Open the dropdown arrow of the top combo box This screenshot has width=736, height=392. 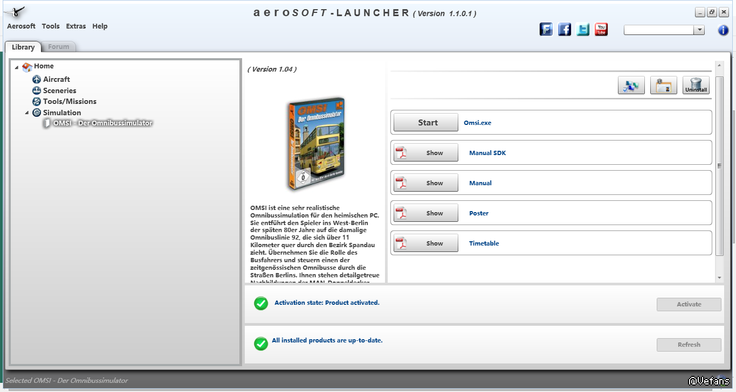pos(699,30)
